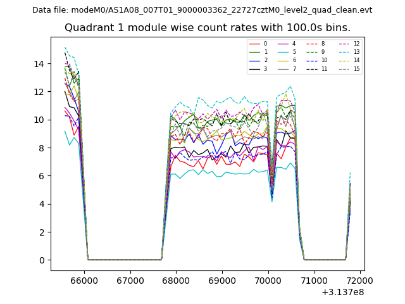Click the red solid line swatch for module 0
The image size is (405, 304).
point(255,44)
